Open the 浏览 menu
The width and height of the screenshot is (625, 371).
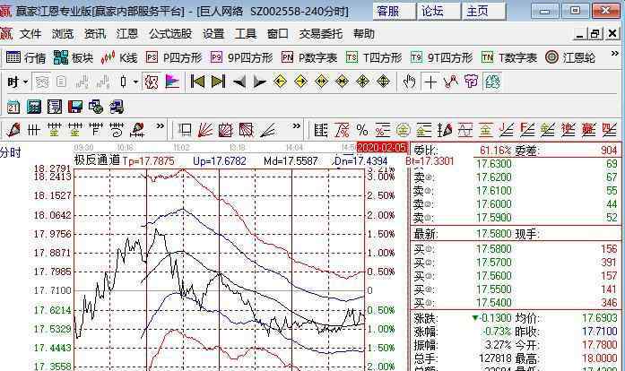(x=63, y=34)
